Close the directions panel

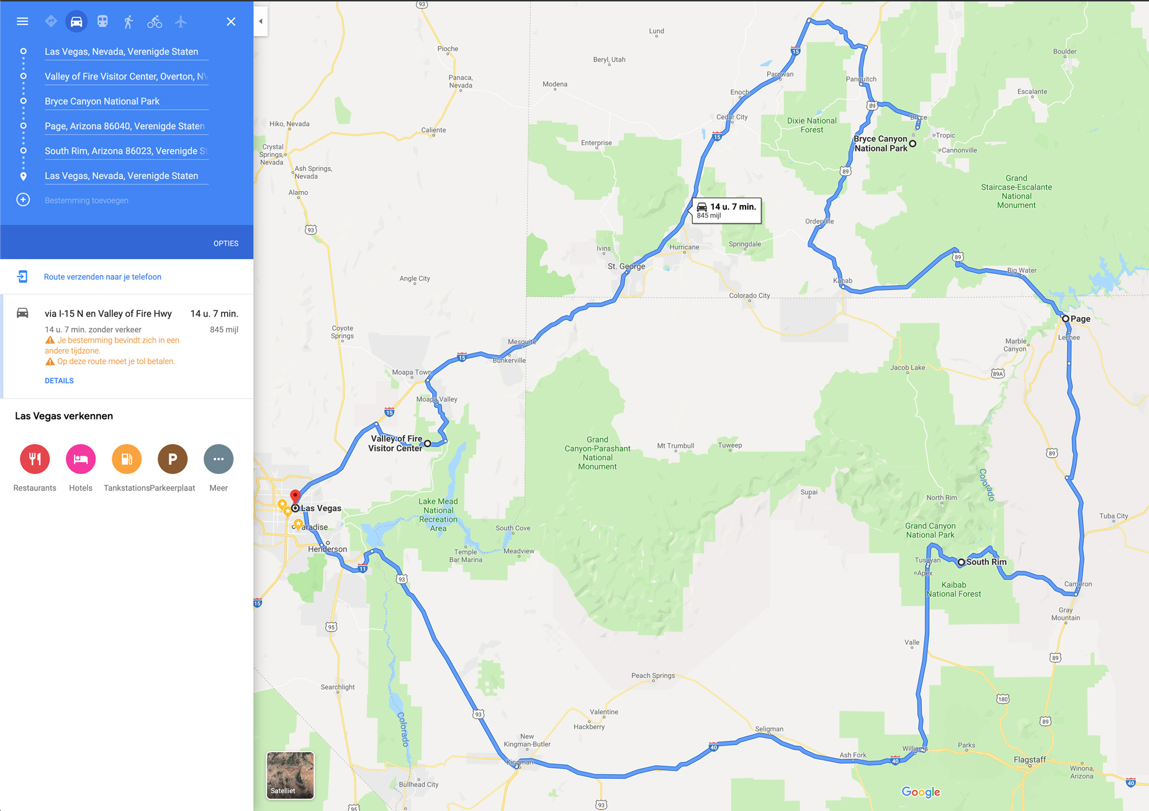click(x=231, y=22)
